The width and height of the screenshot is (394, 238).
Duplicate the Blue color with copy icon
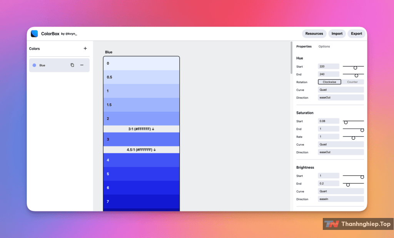72,65
